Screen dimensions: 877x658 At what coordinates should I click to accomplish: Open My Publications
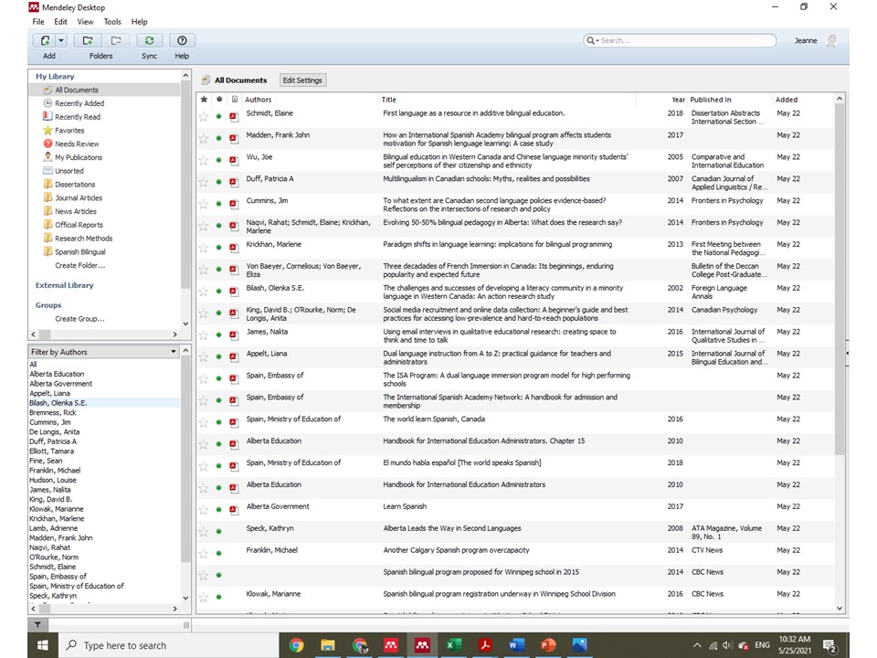click(x=79, y=157)
